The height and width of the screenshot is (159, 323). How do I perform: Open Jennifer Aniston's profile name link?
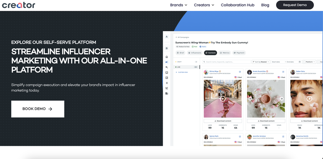point(259,136)
